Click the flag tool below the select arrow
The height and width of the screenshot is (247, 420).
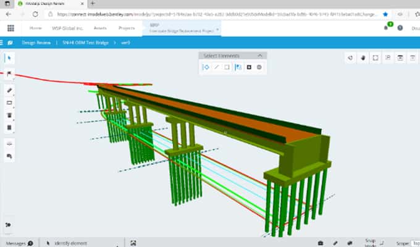9,73
